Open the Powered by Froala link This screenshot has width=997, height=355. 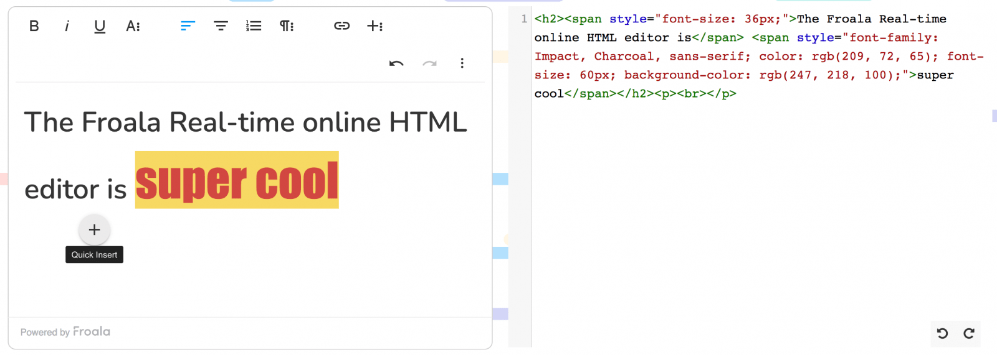click(65, 332)
